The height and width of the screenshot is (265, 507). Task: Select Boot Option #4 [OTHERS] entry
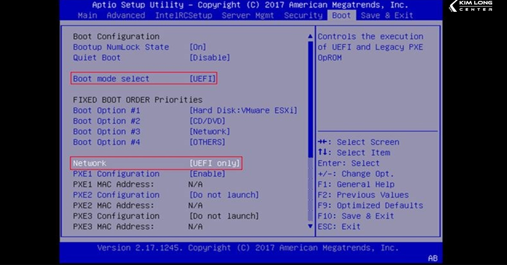[207, 142]
